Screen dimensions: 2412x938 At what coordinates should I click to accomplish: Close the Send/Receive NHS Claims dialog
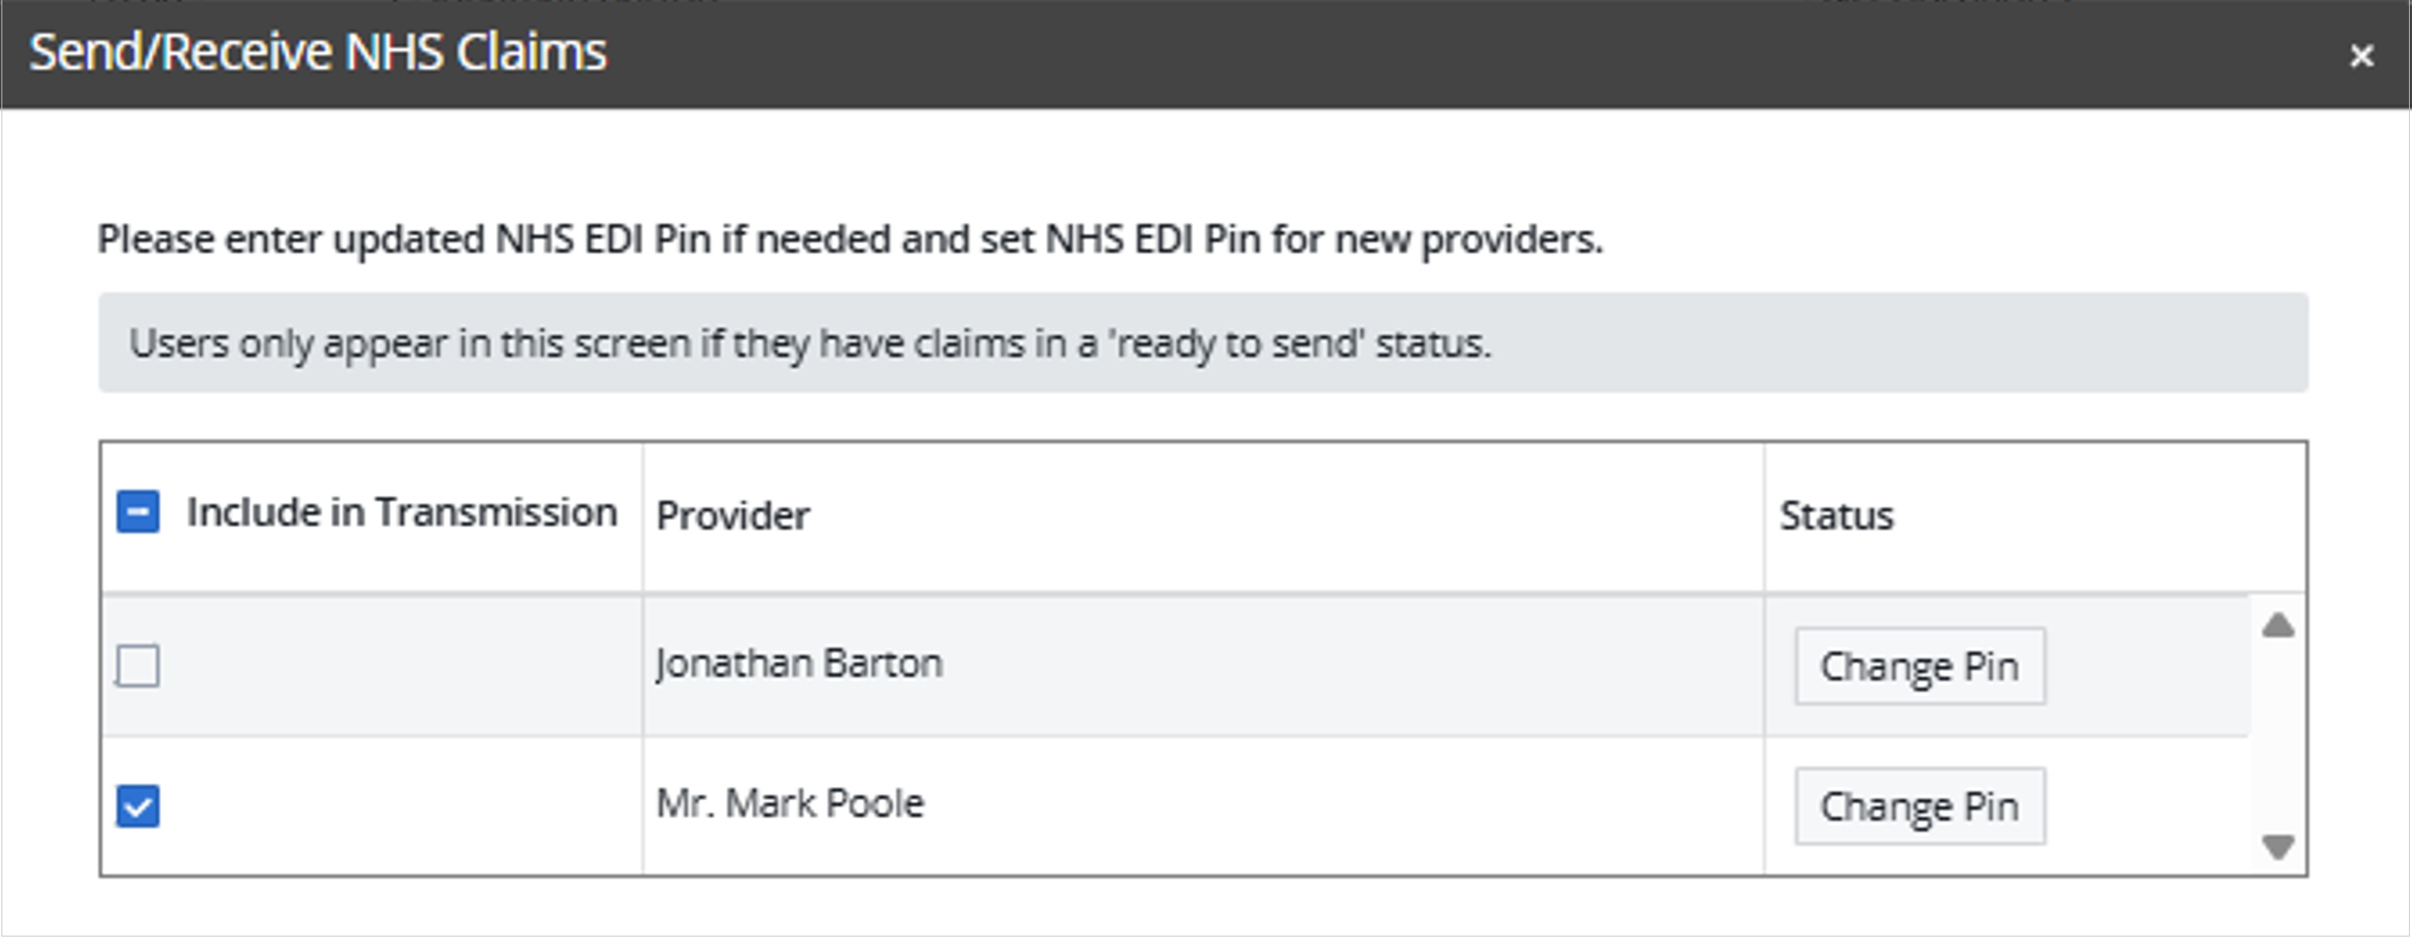coord(2362,56)
